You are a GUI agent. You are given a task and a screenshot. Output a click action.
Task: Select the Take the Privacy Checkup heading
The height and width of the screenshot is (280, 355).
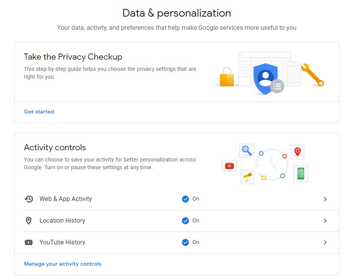click(73, 57)
